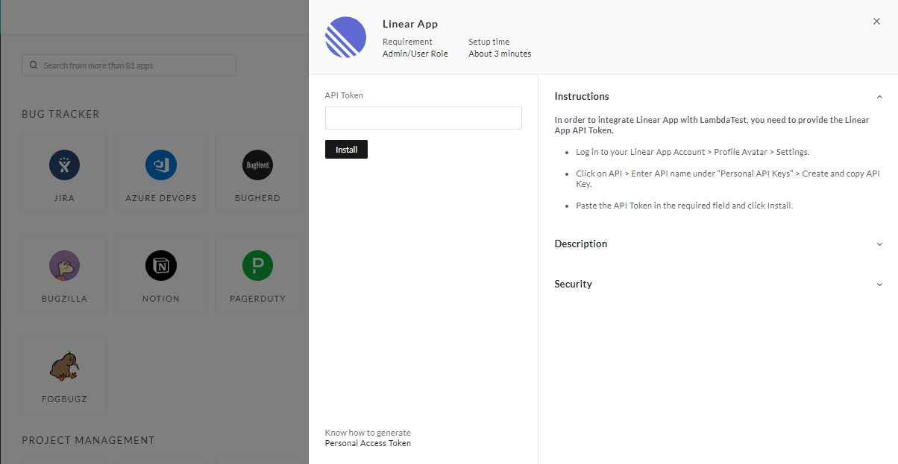Click the search magnifier icon

tap(34, 66)
